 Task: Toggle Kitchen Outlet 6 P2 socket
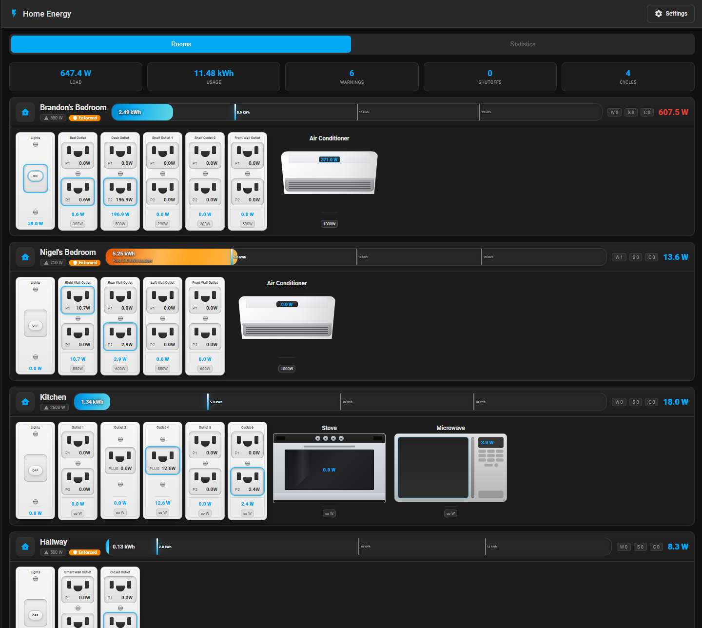tap(248, 481)
